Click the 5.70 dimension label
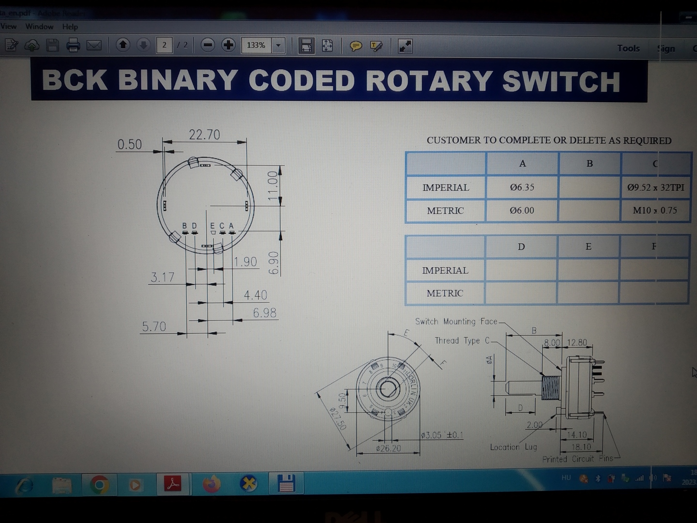The height and width of the screenshot is (523, 697). (x=154, y=326)
